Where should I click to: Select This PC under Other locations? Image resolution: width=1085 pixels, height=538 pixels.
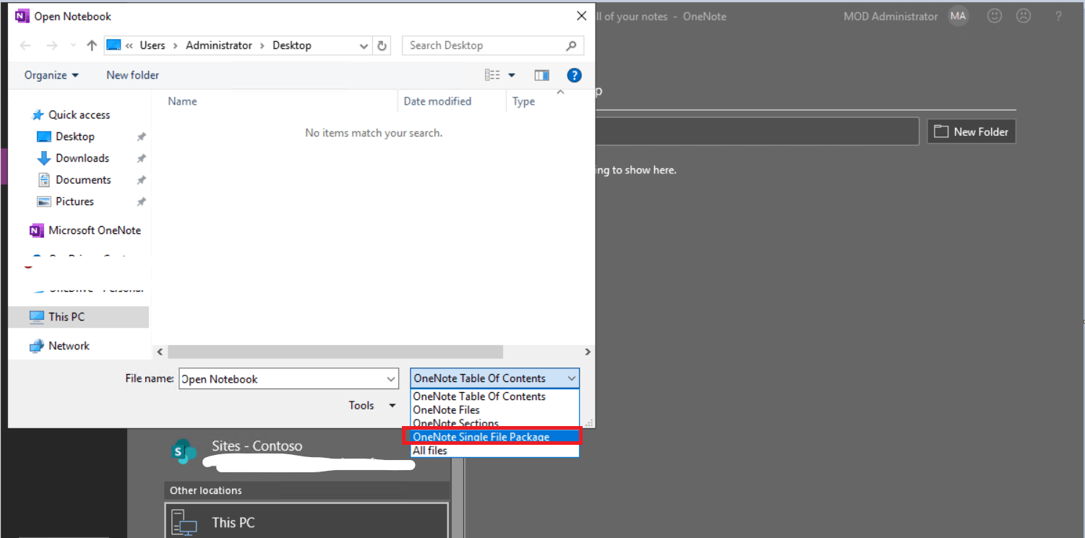coord(306,522)
